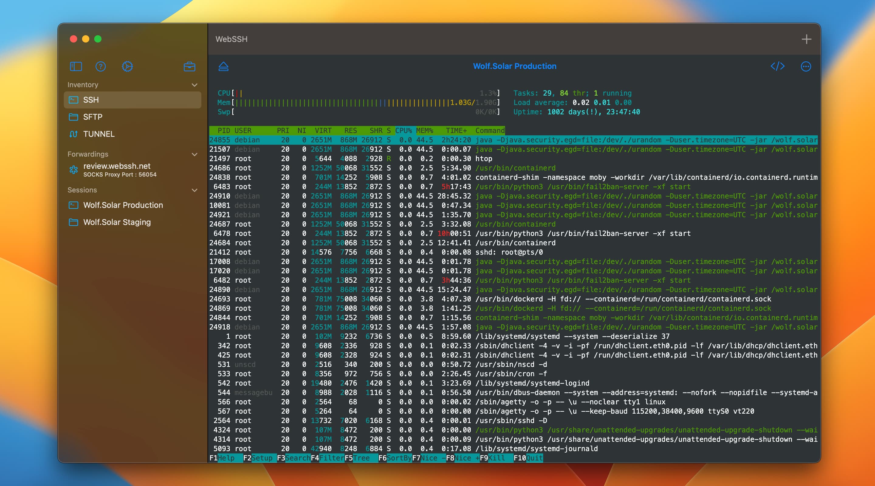Click F10 Quit in htop footer
The width and height of the screenshot is (875, 486).
click(528, 458)
